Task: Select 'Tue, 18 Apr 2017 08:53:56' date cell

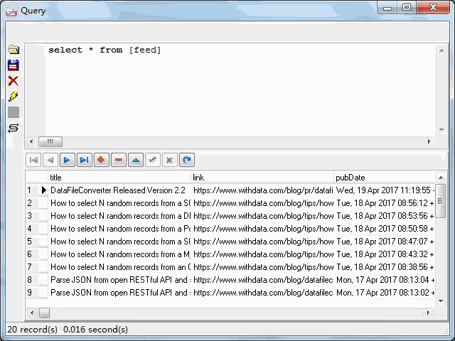Action: click(385, 216)
